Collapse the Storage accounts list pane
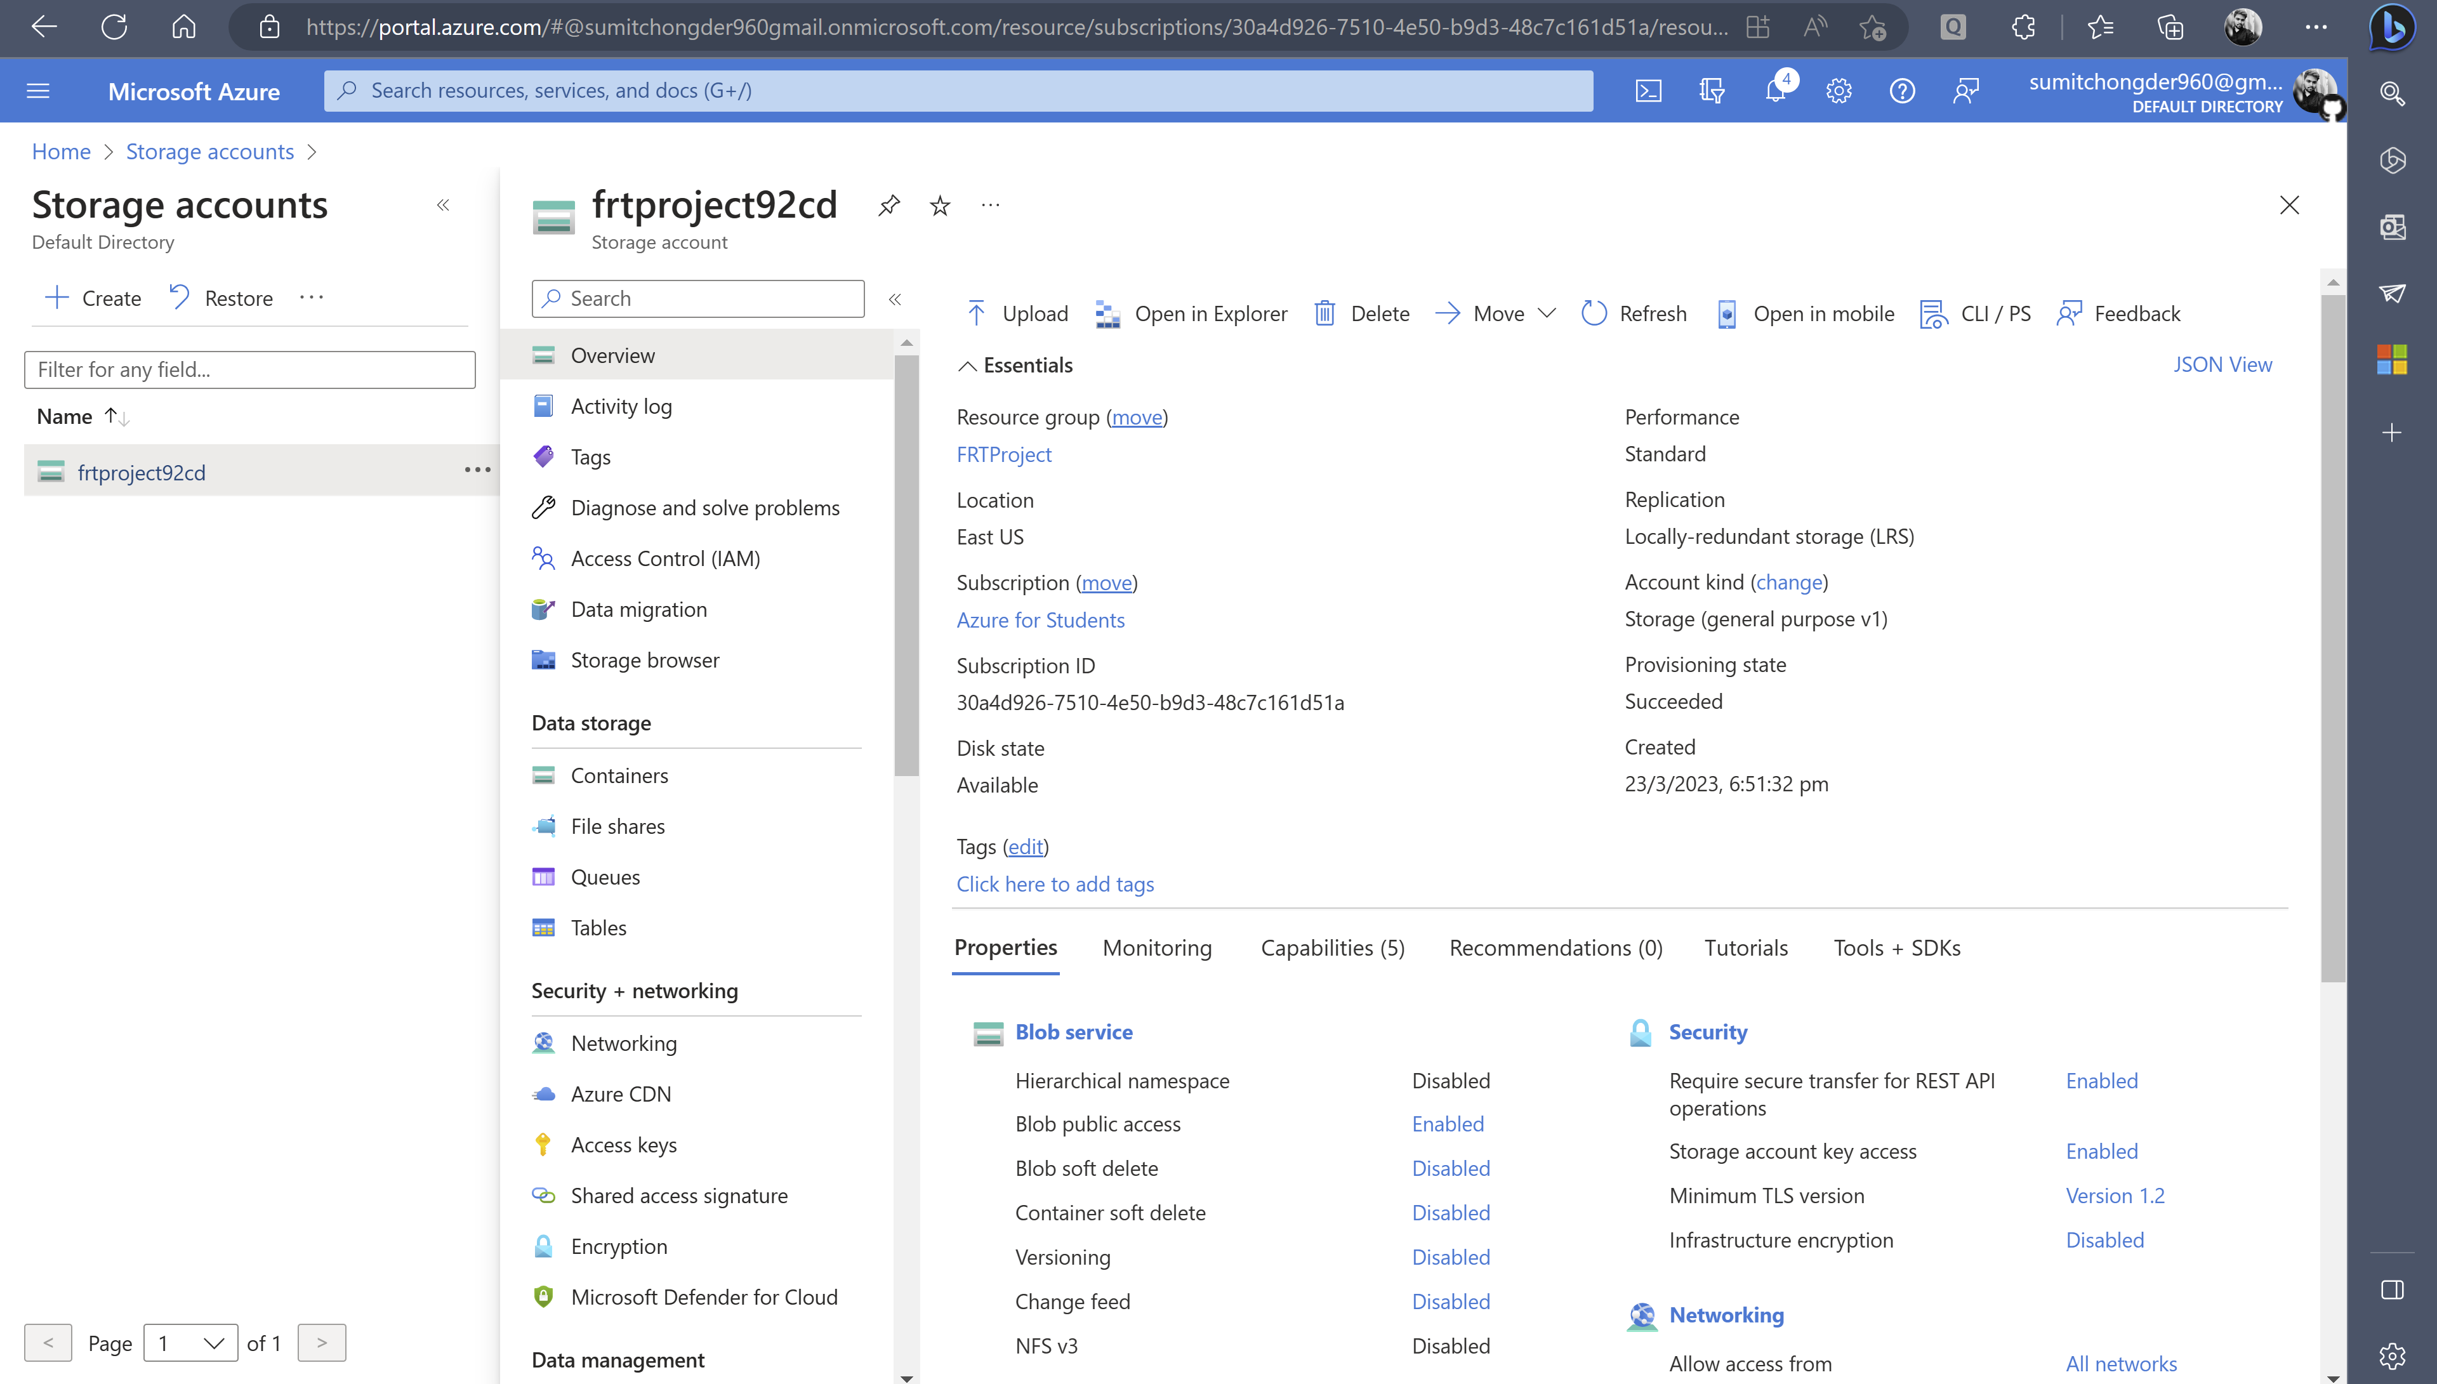 click(x=443, y=206)
